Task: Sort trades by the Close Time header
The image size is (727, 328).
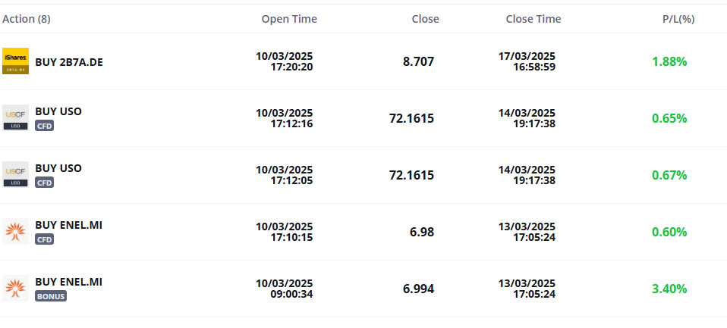Action: [x=533, y=19]
